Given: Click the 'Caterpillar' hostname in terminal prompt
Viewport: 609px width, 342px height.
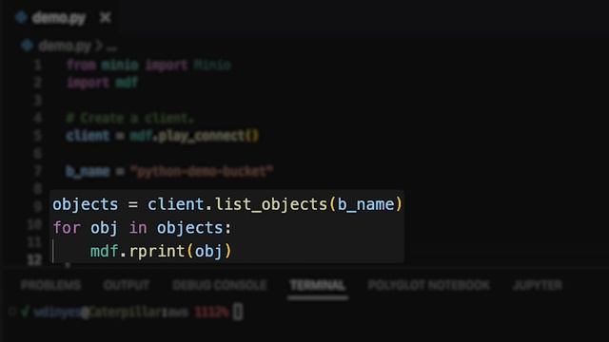Looking at the screenshot, I should [126, 313].
